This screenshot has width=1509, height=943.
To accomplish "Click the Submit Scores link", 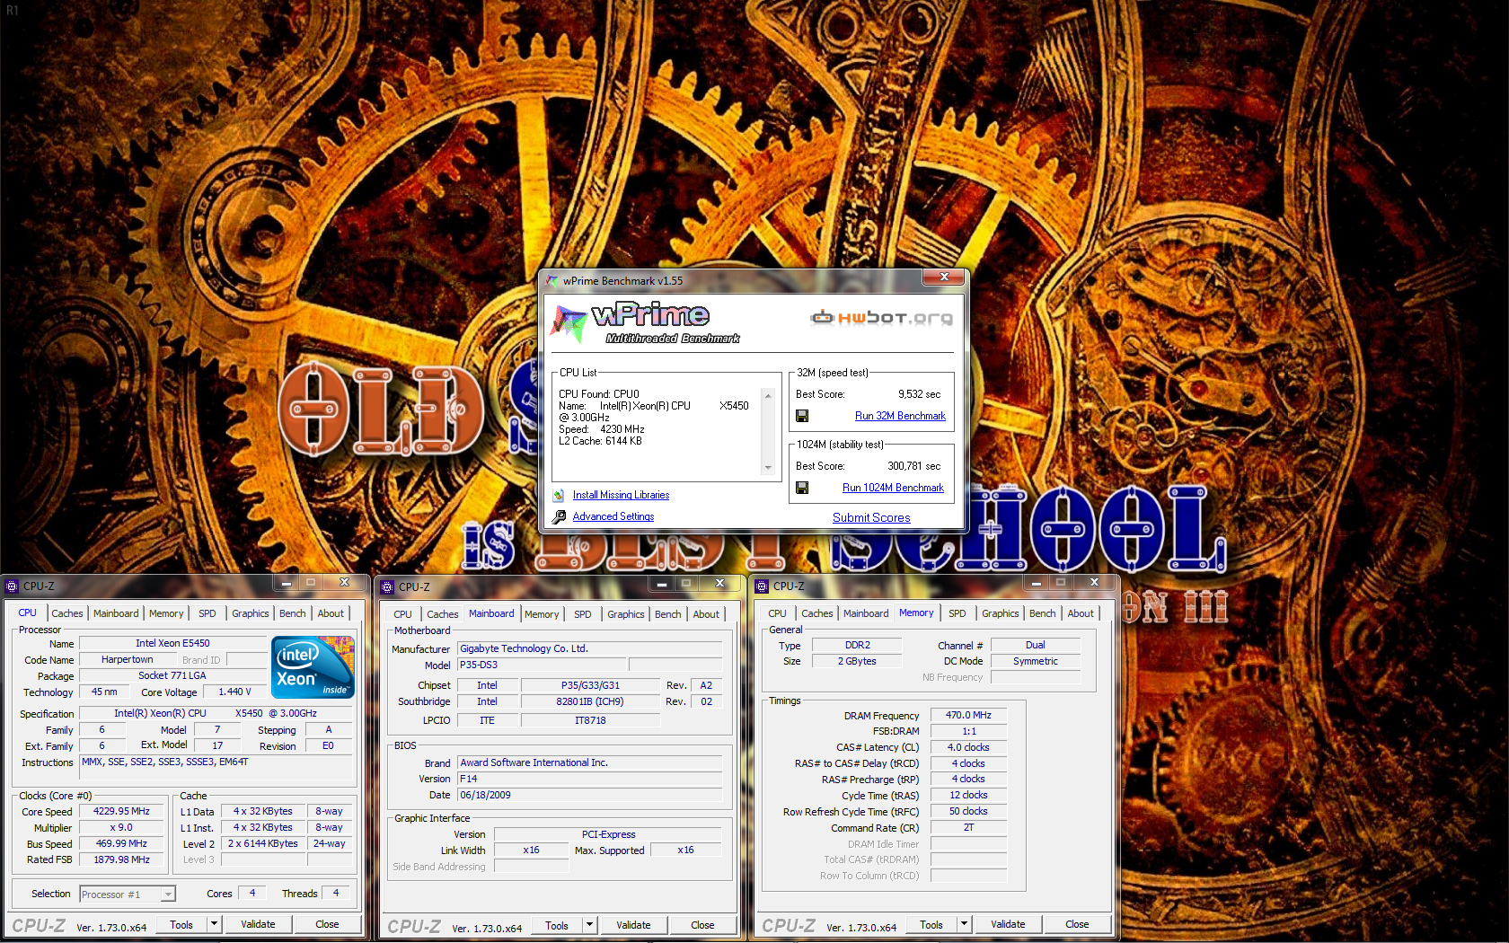I will tap(871, 517).
